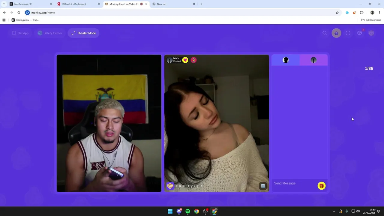
Task: Click the 1/85 match counter
Action: tap(369, 68)
